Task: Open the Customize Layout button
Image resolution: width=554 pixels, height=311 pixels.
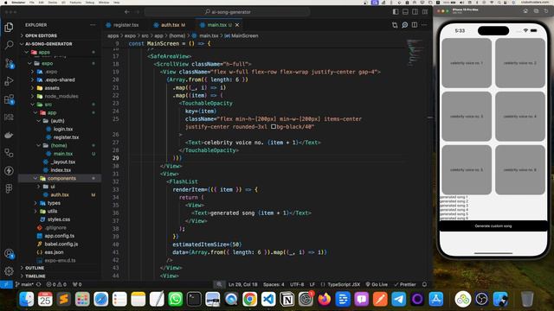Action: [x=425, y=12]
